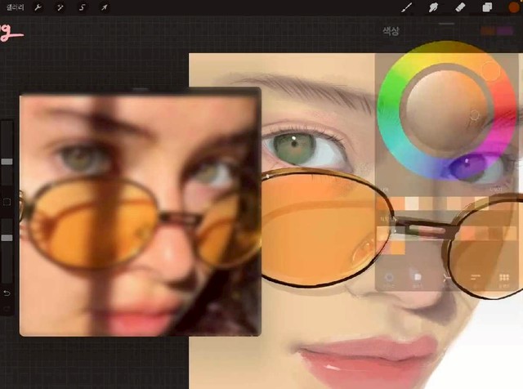
Task: Tap the reference image window's top handle
Action: tap(140, 89)
